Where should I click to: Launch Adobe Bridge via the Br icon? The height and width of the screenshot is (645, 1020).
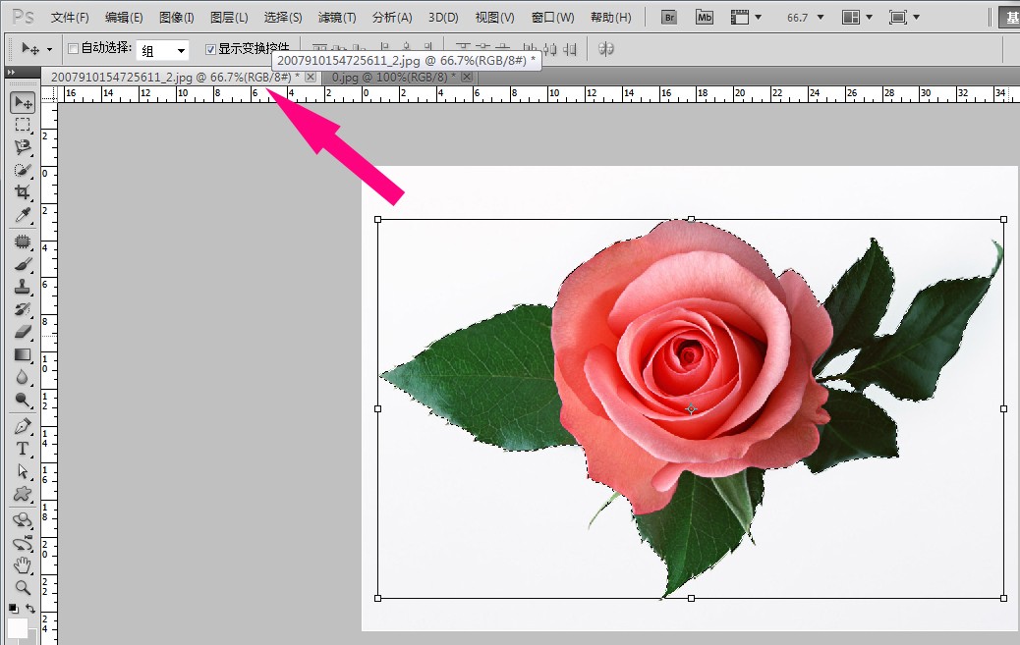(x=669, y=17)
